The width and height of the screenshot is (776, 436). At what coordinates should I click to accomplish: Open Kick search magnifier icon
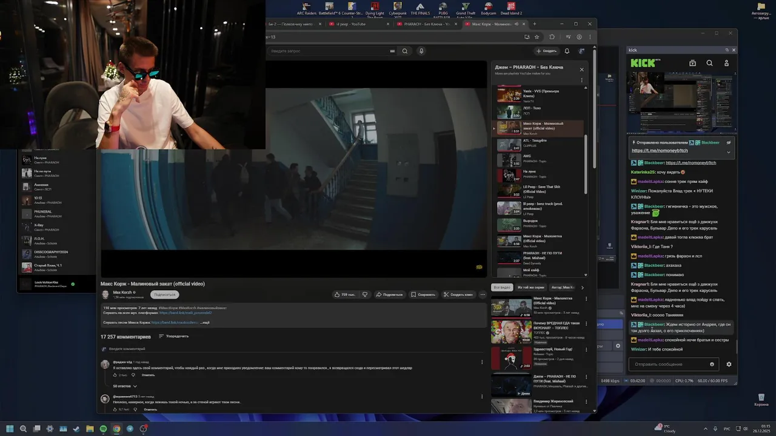coord(709,63)
